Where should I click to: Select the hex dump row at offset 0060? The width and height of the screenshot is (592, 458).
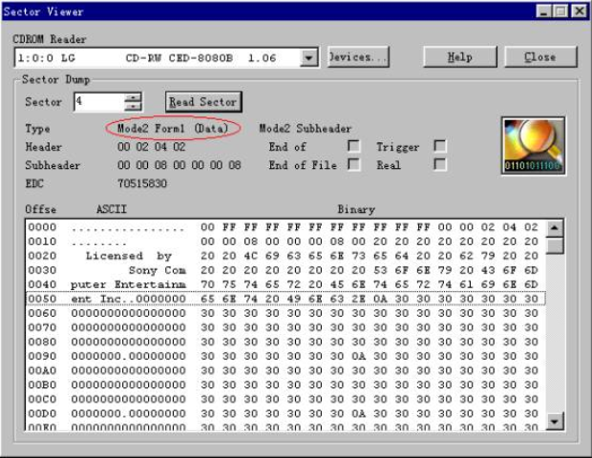[285, 313]
